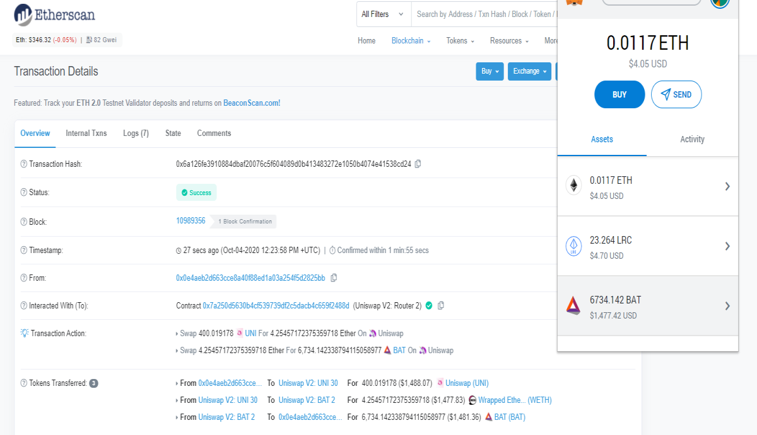Click the BAT icon in second swap line
757x435 pixels.
(388, 350)
